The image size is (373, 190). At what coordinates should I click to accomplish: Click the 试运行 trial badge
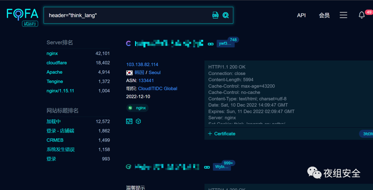tap(30, 24)
